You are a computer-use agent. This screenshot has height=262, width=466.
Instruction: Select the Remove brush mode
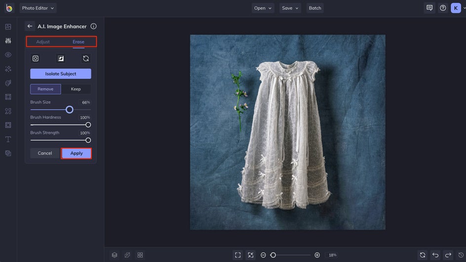click(x=45, y=89)
